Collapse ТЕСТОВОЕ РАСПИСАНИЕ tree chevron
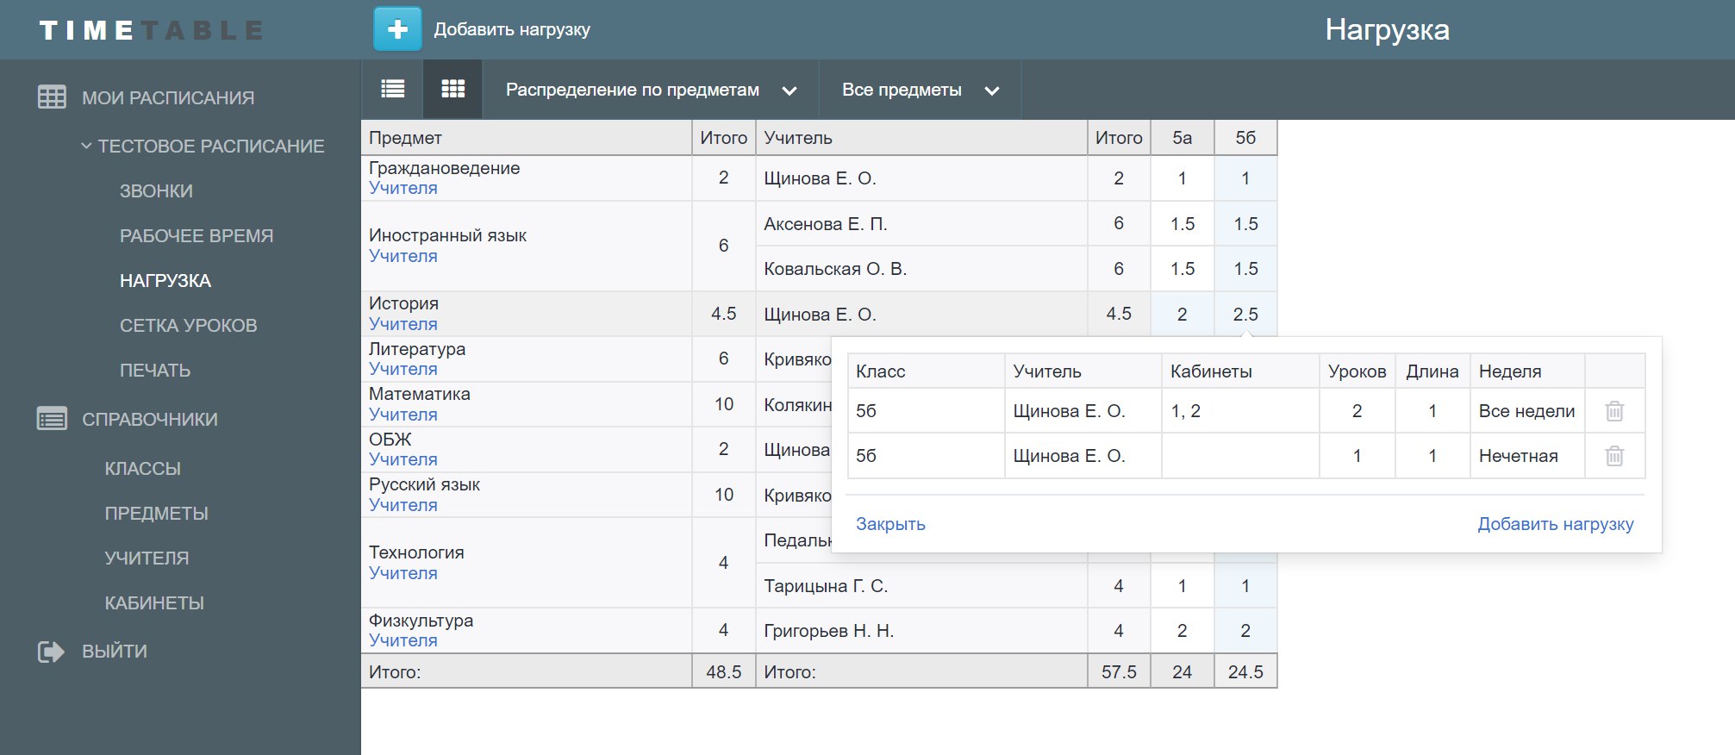This screenshot has height=755, width=1735. [x=86, y=146]
